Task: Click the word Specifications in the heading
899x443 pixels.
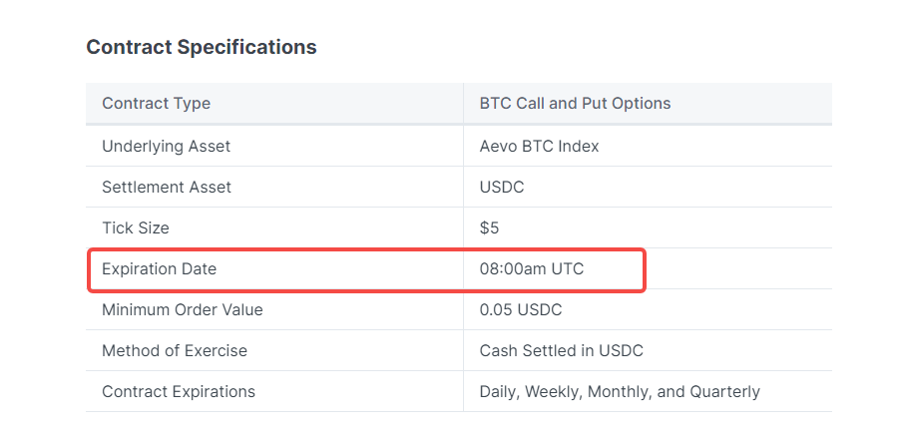Action: click(x=246, y=47)
